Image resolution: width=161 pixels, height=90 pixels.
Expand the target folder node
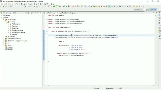[4, 45]
